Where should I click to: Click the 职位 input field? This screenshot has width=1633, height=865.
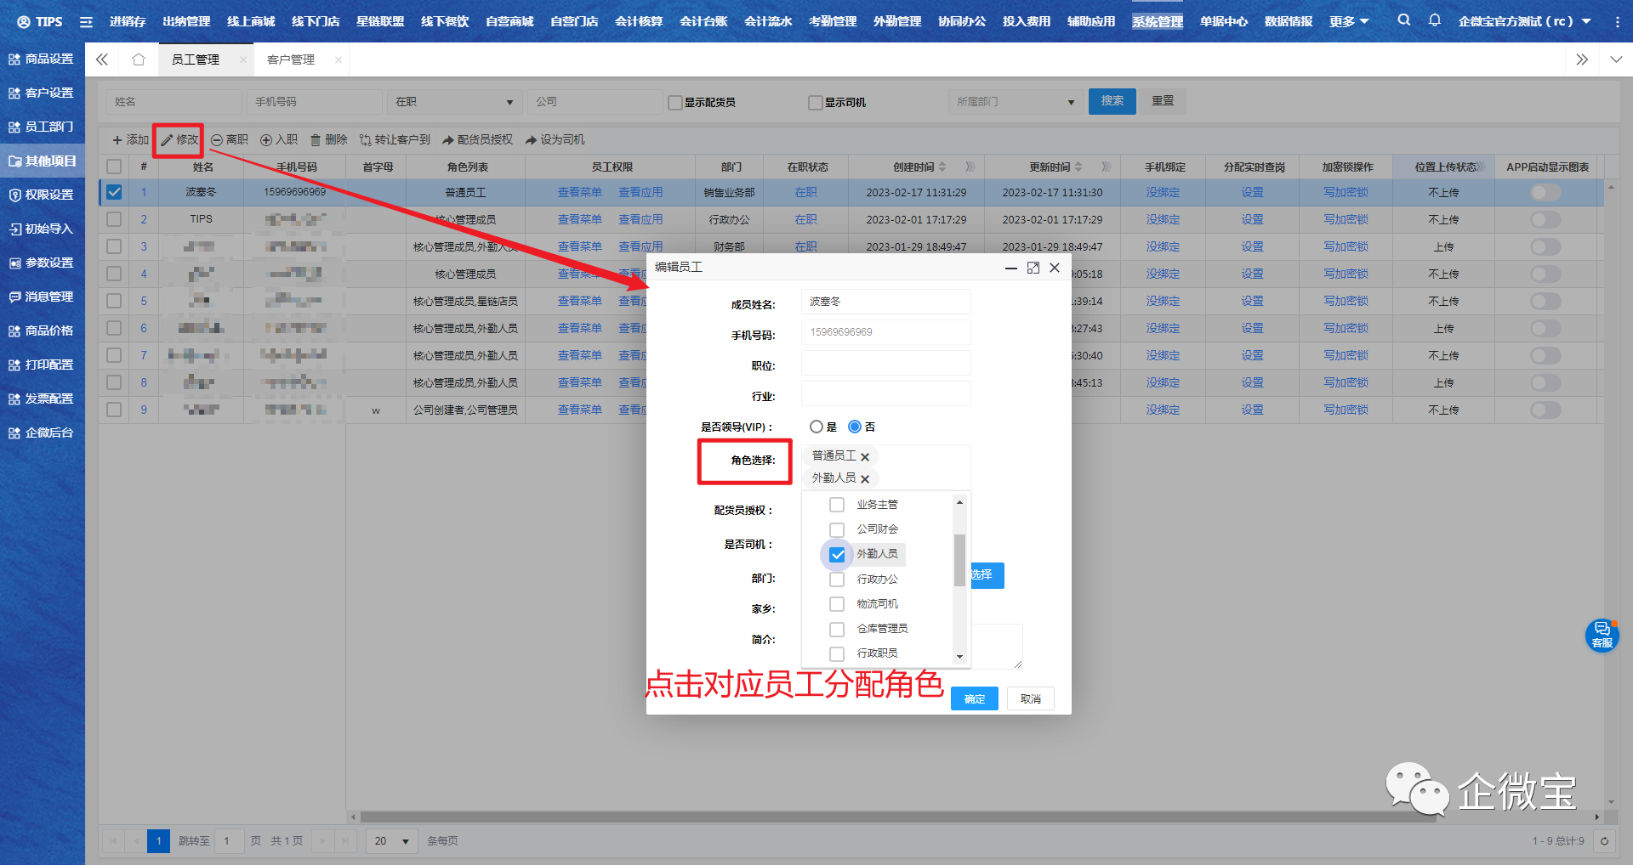[885, 364]
